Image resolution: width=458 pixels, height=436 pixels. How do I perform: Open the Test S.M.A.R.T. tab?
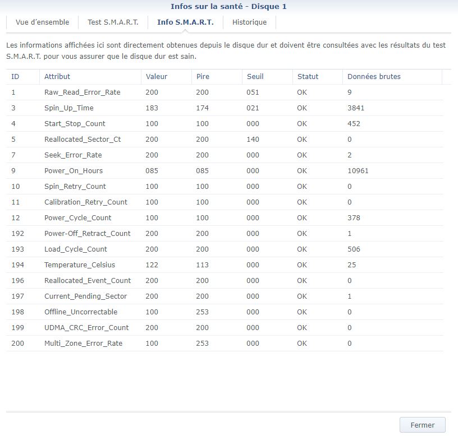[113, 22]
